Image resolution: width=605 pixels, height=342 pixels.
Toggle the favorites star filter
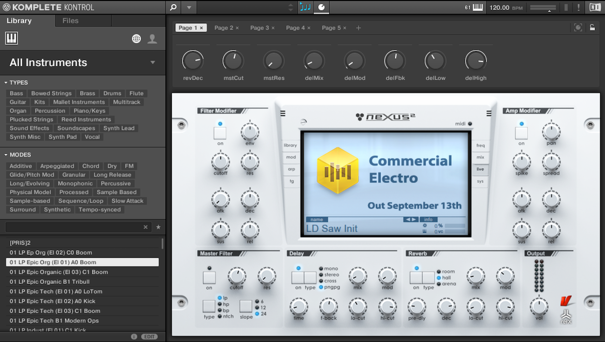(158, 227)
